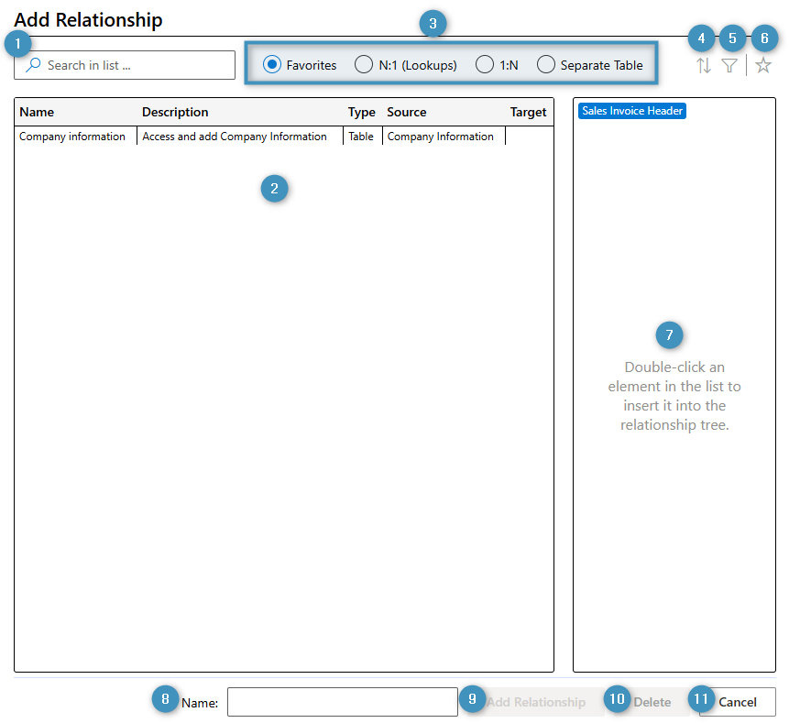The width and height of the screenshot is (789, 723).
Task: Click the sort arrows icon
Action: tap(704, 65)
